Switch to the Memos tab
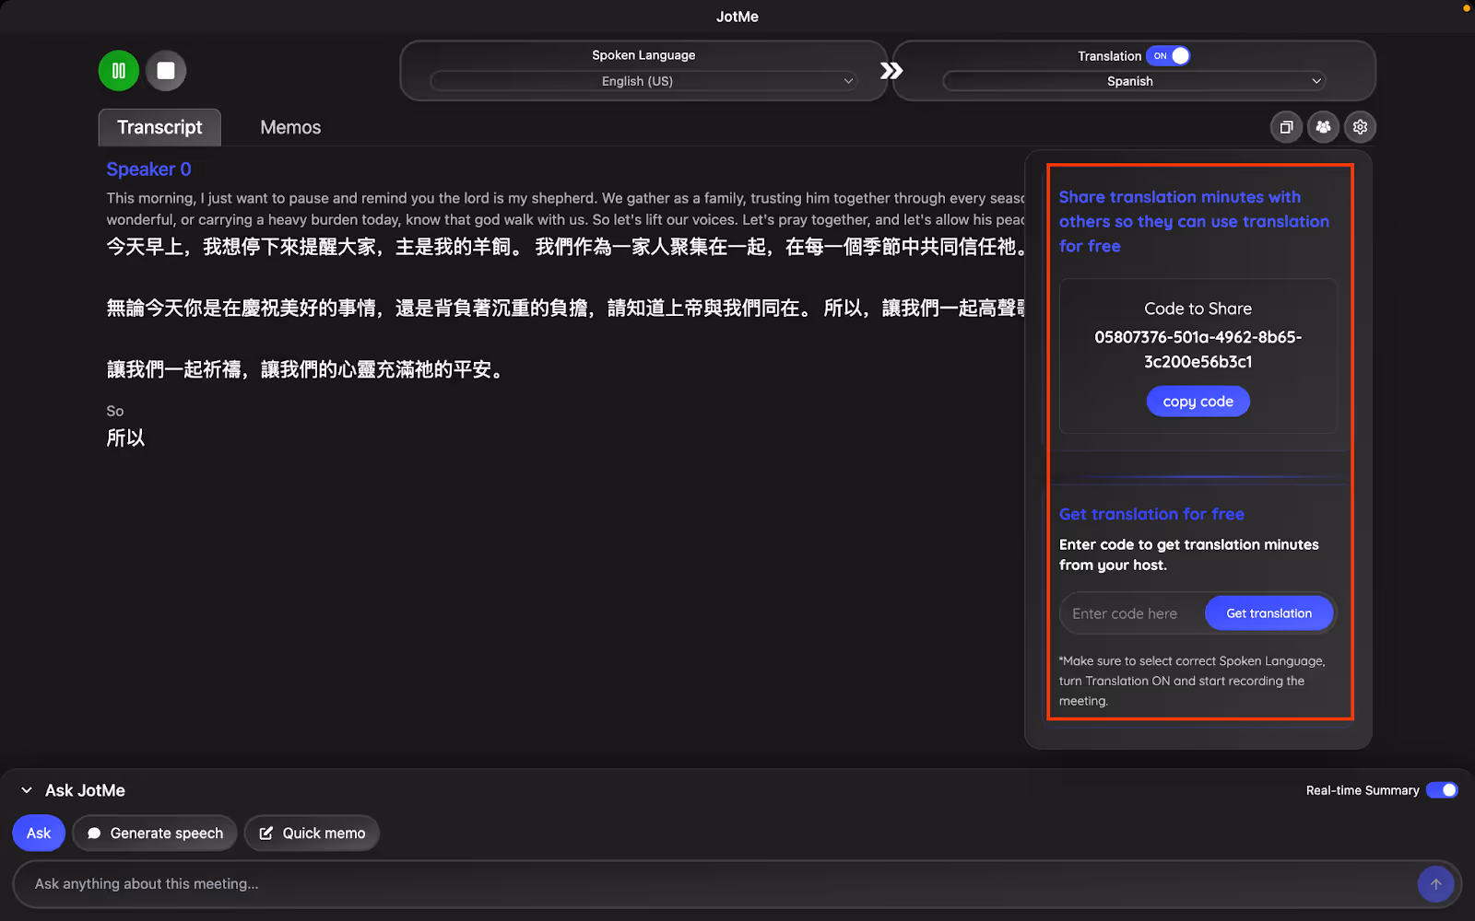This screenshot has width=1475, height=921. [289, 127]
